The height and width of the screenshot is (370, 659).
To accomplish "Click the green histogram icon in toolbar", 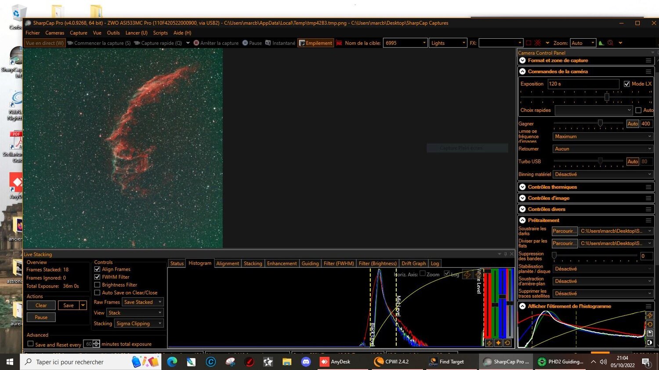I will 601,43.
